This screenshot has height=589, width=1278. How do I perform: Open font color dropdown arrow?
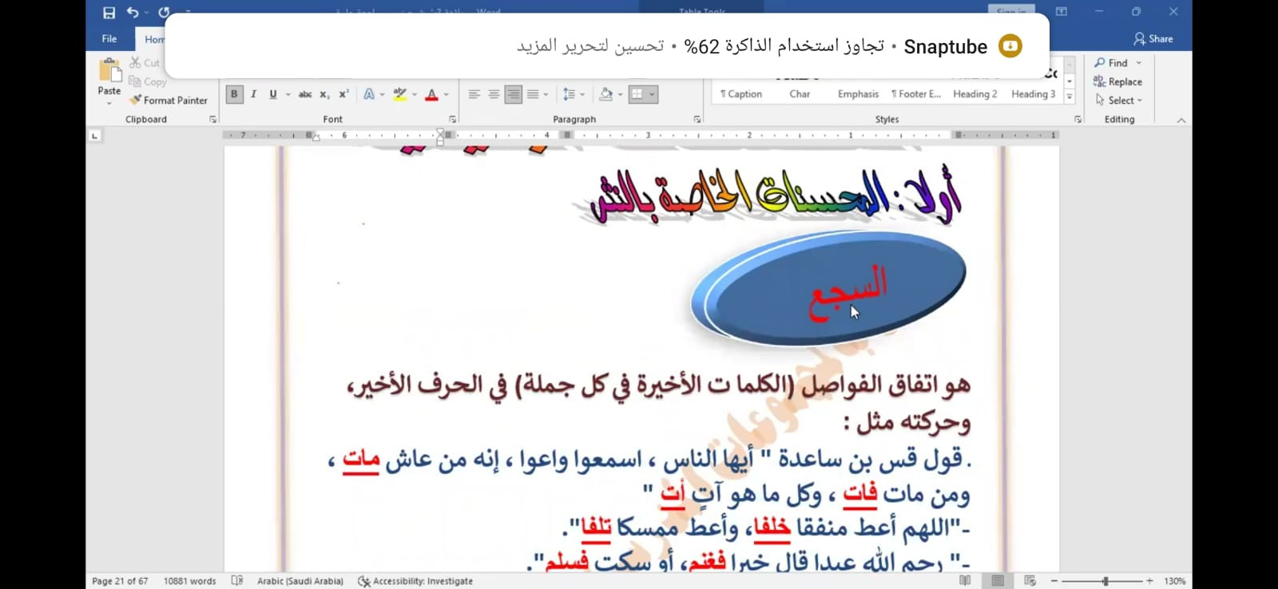(x=446, y=94)
